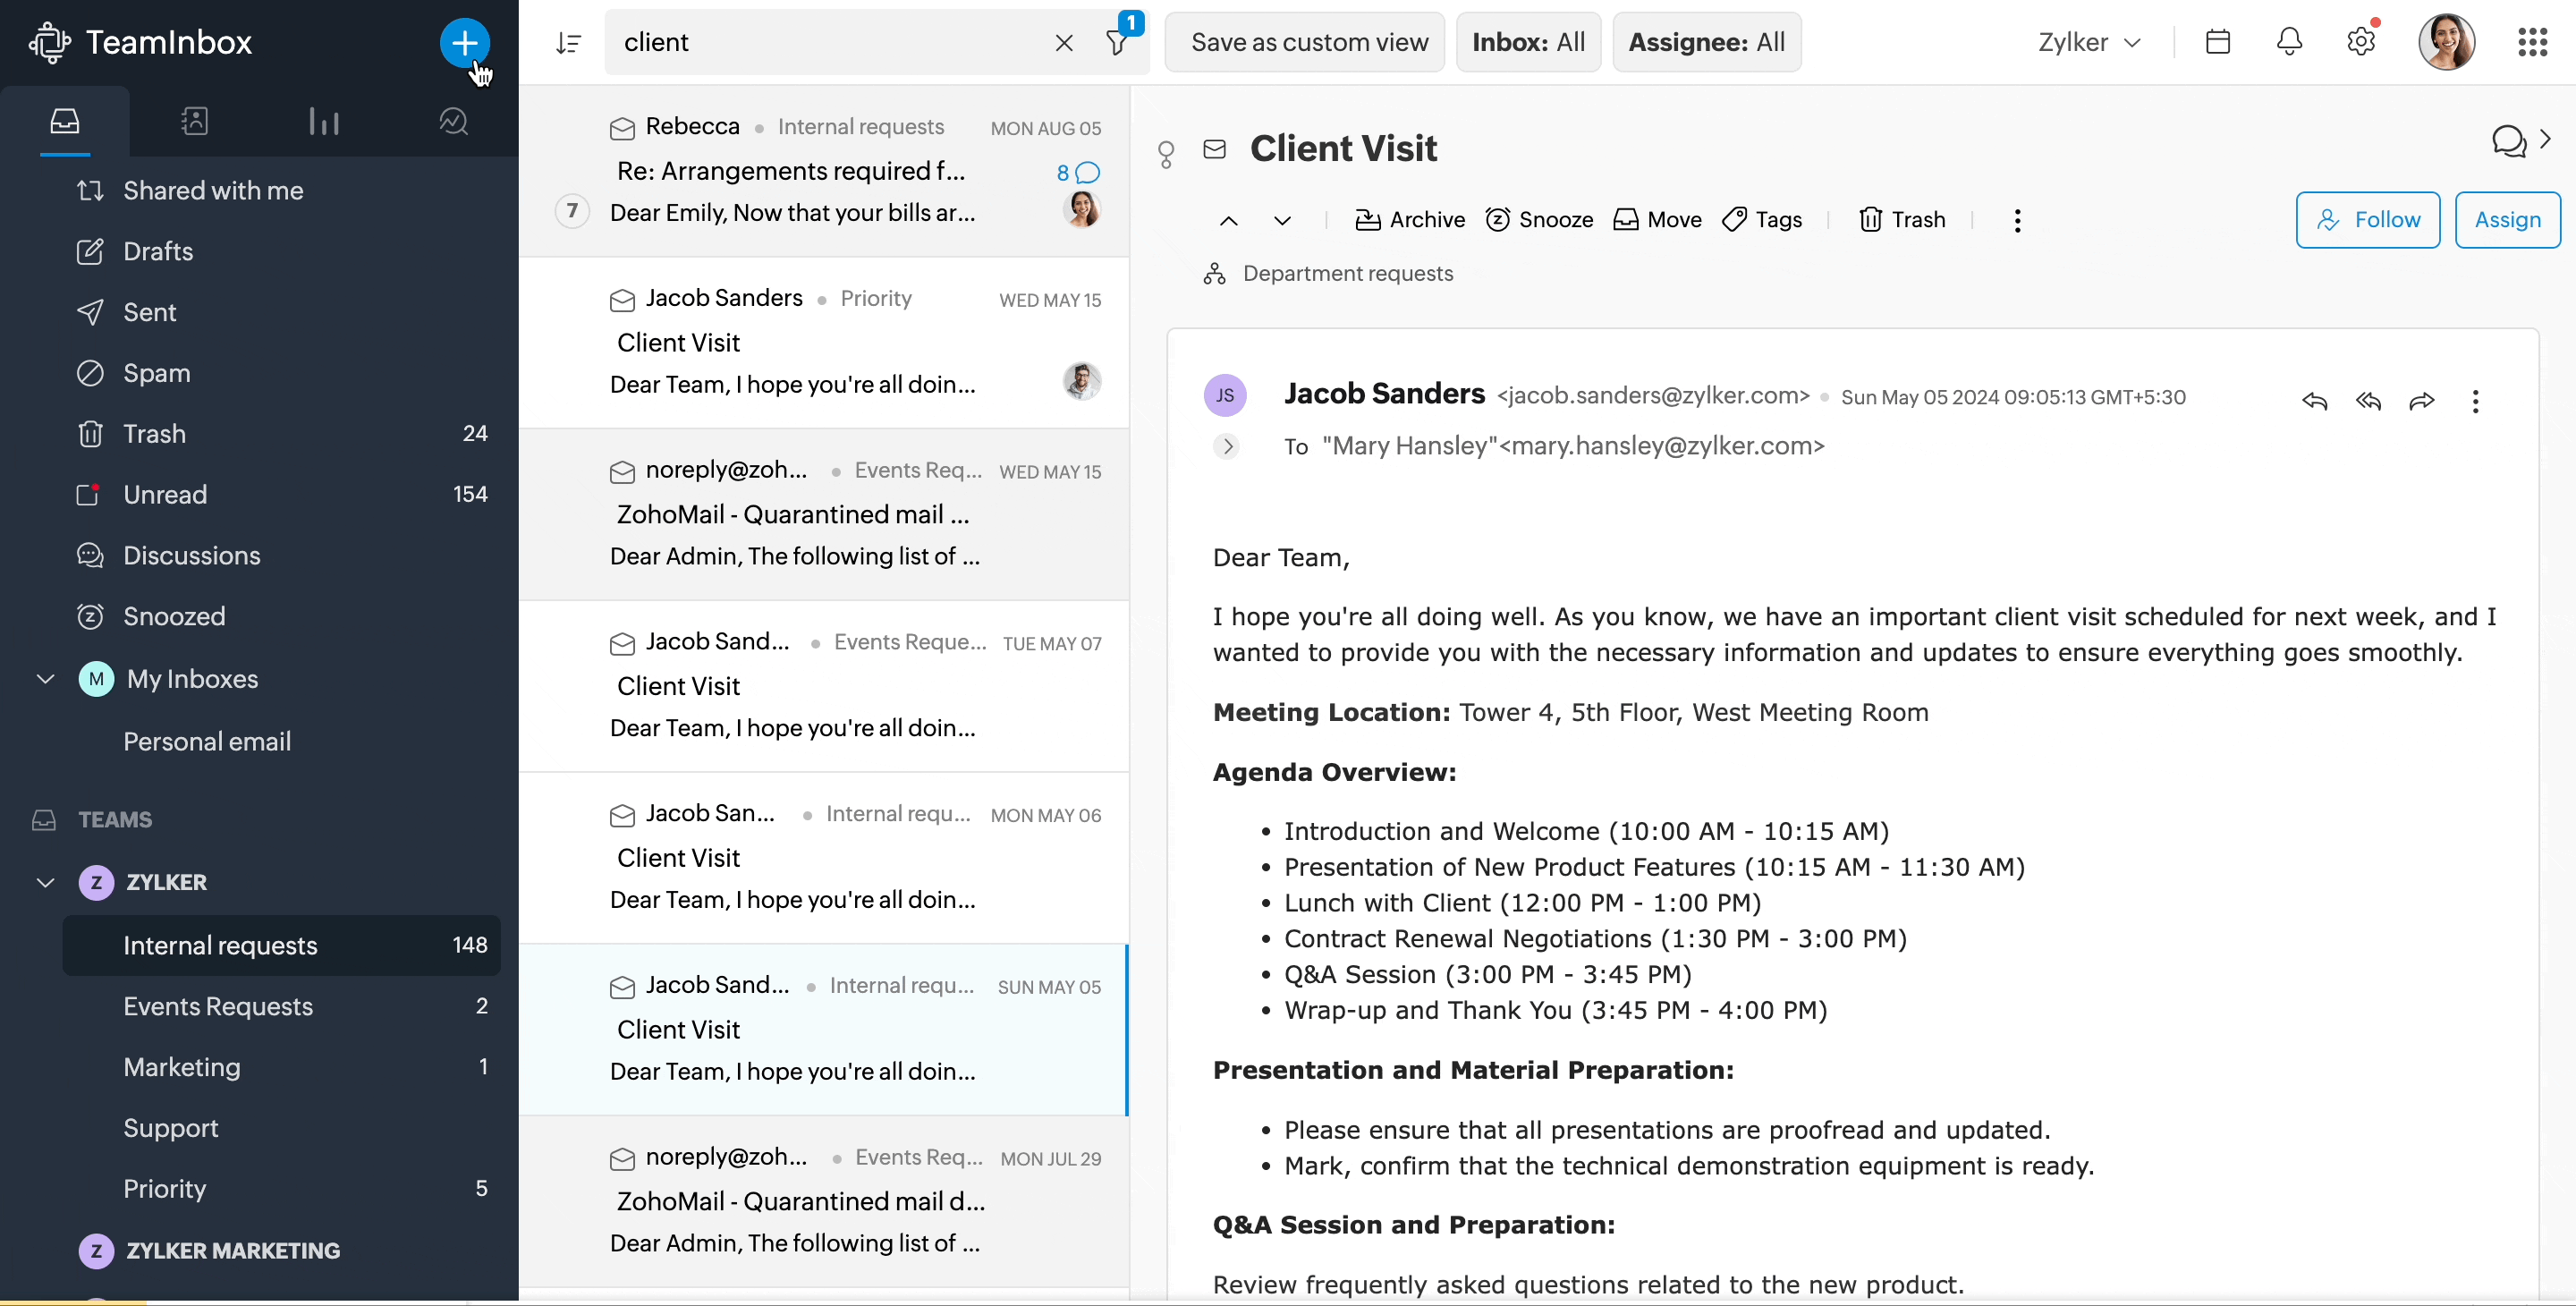The width and height of the screenshot is (2576, 1306).
Task: Open the calendar icon in header
Action: [x=2217, y=42]
